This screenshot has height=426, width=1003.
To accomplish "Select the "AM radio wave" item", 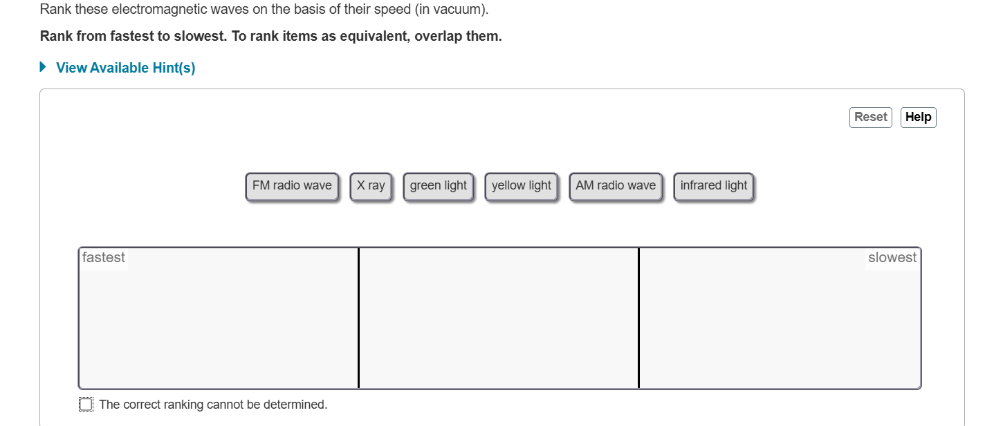I will pos(615,185).
